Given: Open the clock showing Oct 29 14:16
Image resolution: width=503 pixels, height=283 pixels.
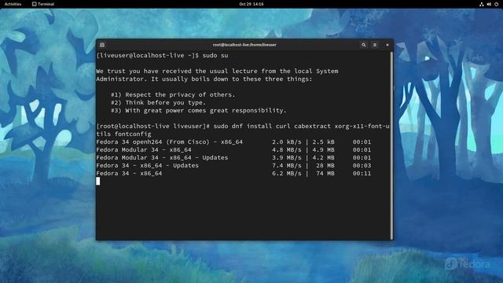Looking at the screenshot, I should coord(251,4).
